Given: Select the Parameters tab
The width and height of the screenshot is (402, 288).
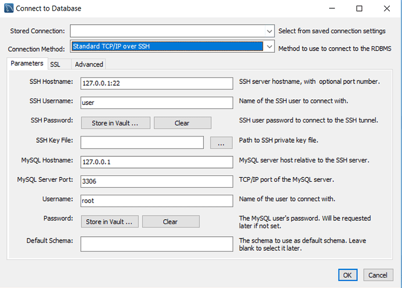Looking at the screenshot, I should [x=27, y=64].
